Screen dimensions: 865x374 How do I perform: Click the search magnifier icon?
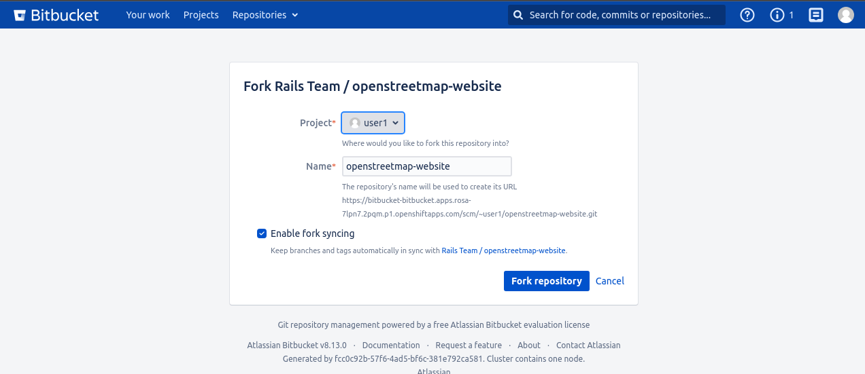tap(518, 15)
